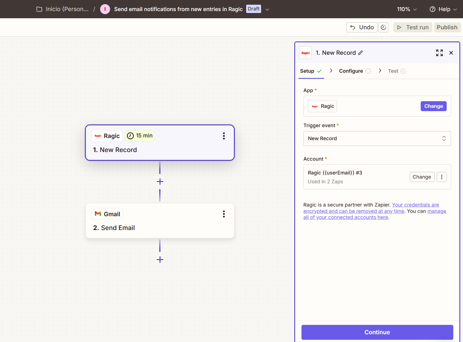Viewport: 463px width, 342px height.
Task: Switch to the Setup tab
Action: tap(311, 71)
